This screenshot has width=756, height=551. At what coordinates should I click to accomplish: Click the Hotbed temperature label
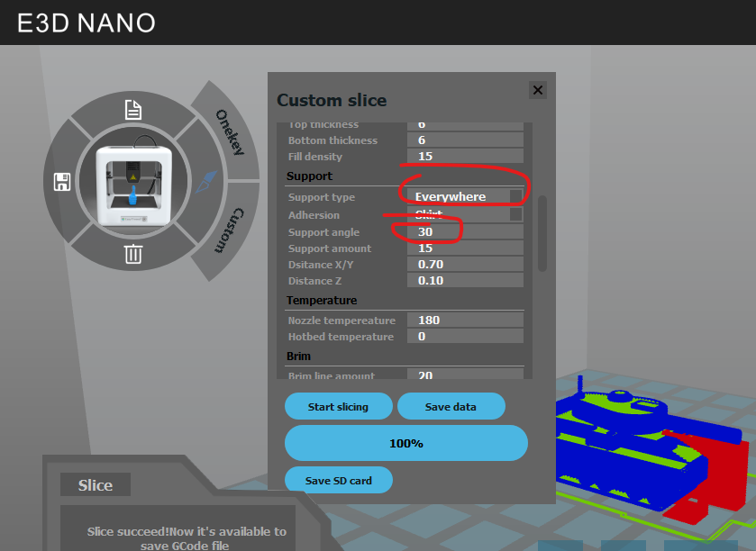341,337
